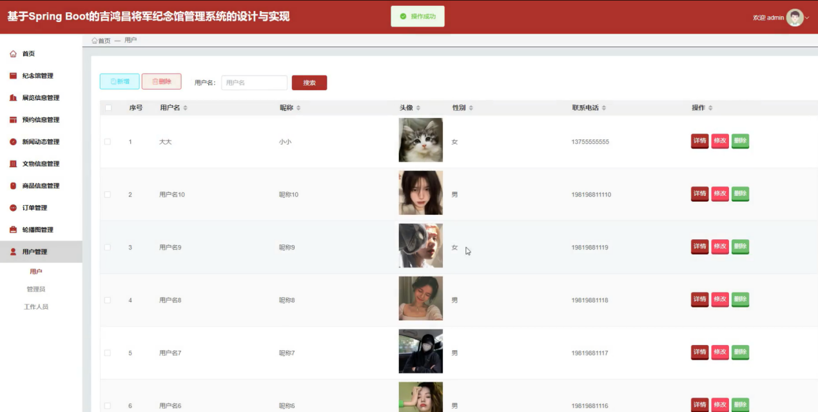This screenshot has width=818, height=412.
Task: Click the admin avatar picture
Action: [795, 17]
